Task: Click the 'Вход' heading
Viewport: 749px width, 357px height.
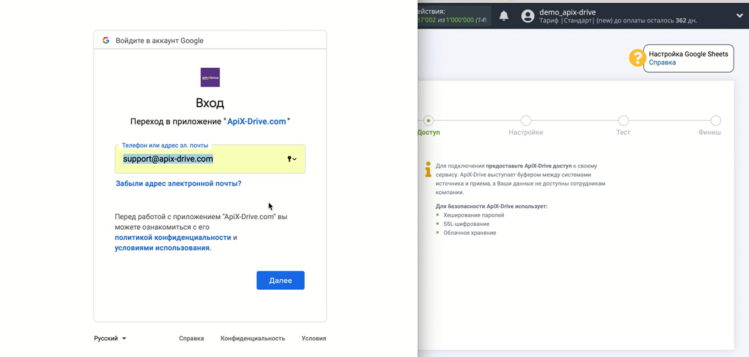Action: (210, 103)
